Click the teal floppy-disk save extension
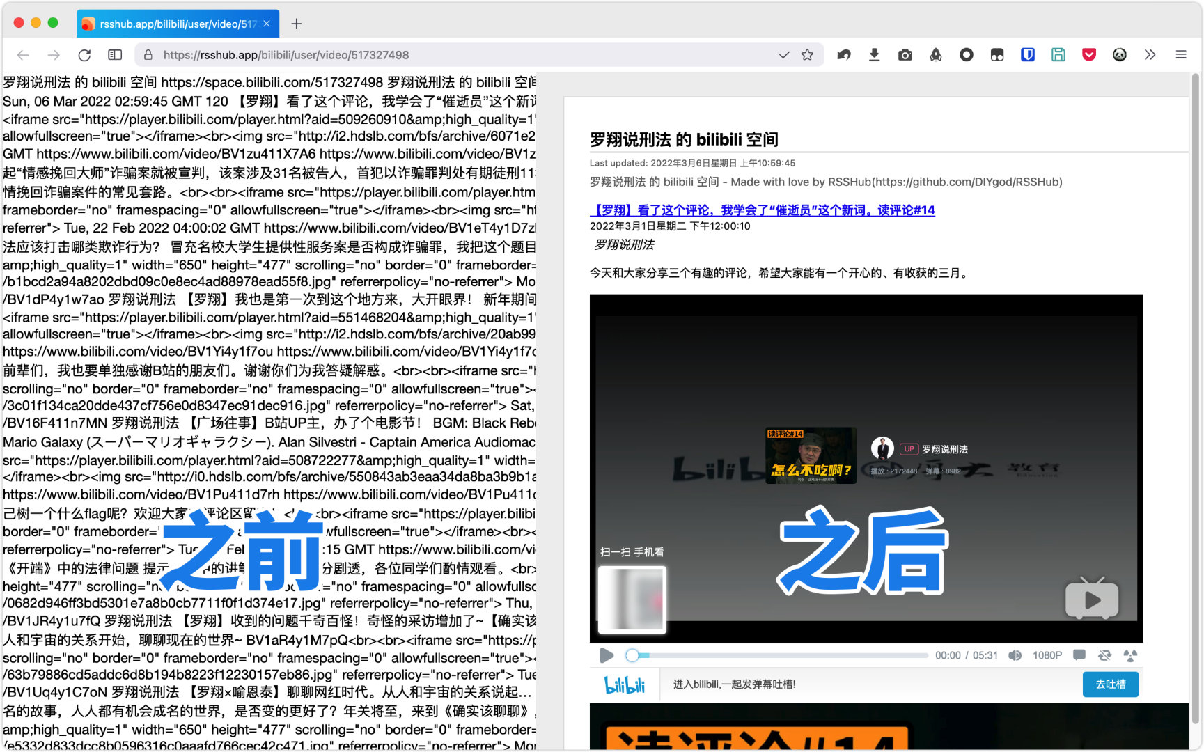 (1058, 55)
